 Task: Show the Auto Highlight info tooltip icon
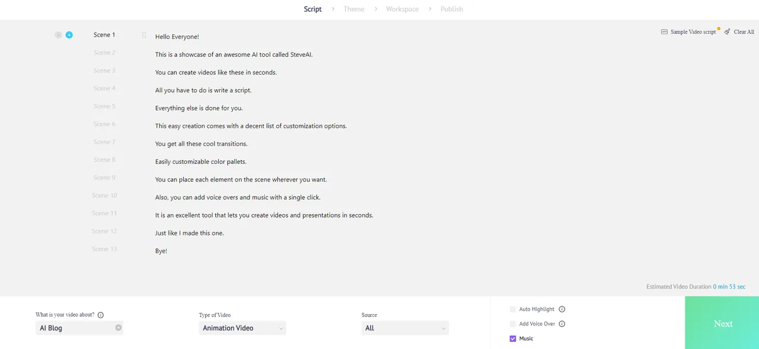point(562,309)
